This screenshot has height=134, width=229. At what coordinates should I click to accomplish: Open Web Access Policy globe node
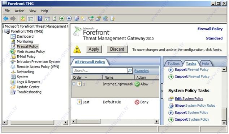(13, 52)
